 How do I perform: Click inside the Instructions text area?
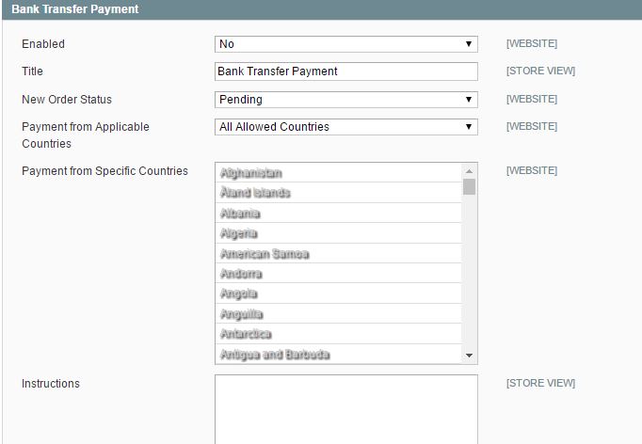(x=346, y=409)
